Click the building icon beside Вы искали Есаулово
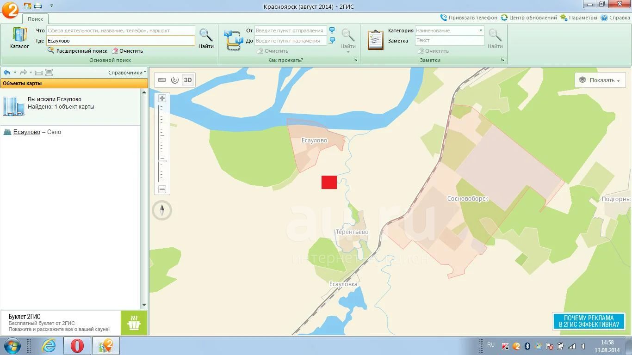 [14, 106]
